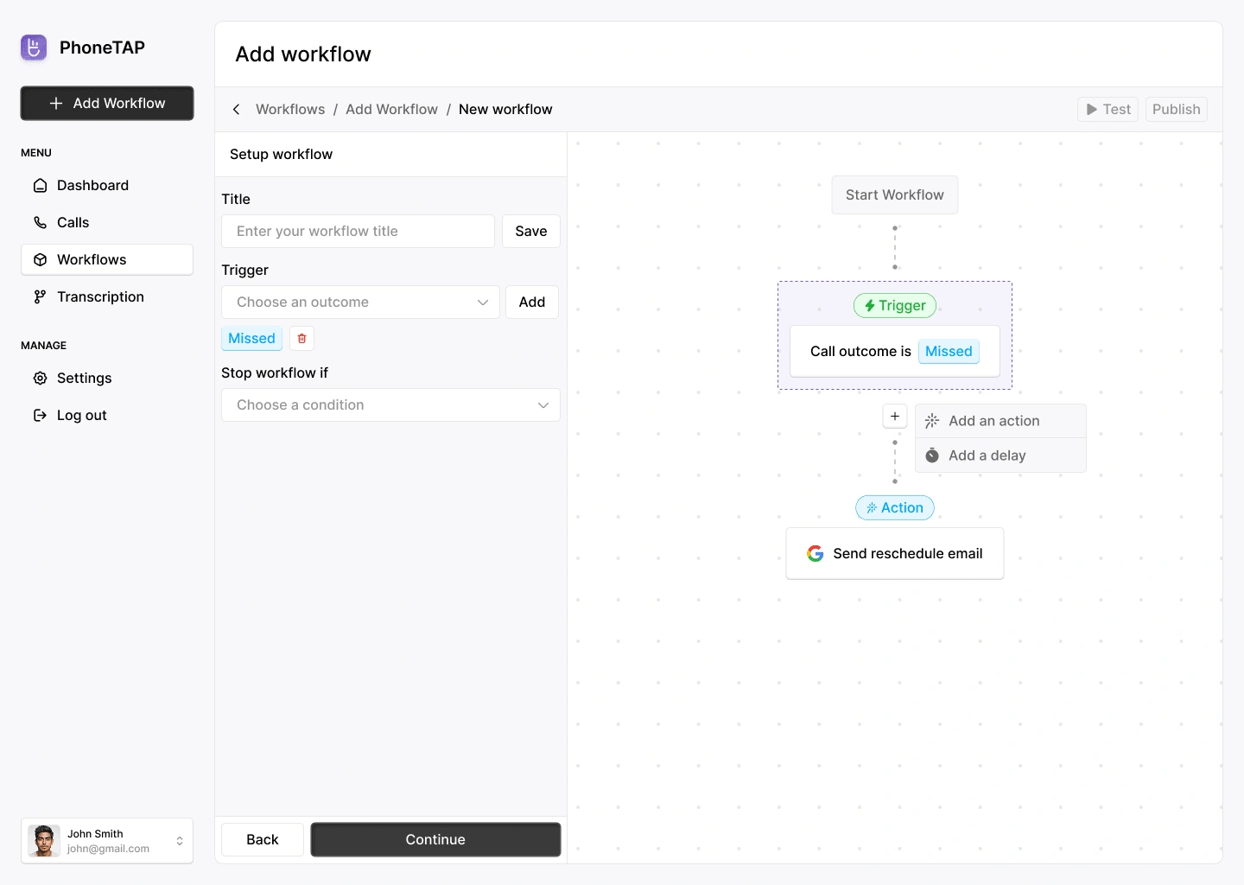Expand the Choose a condition dropdown
Screen dimensions: 1244x885
pyautogui.click(x=390, y=405)
